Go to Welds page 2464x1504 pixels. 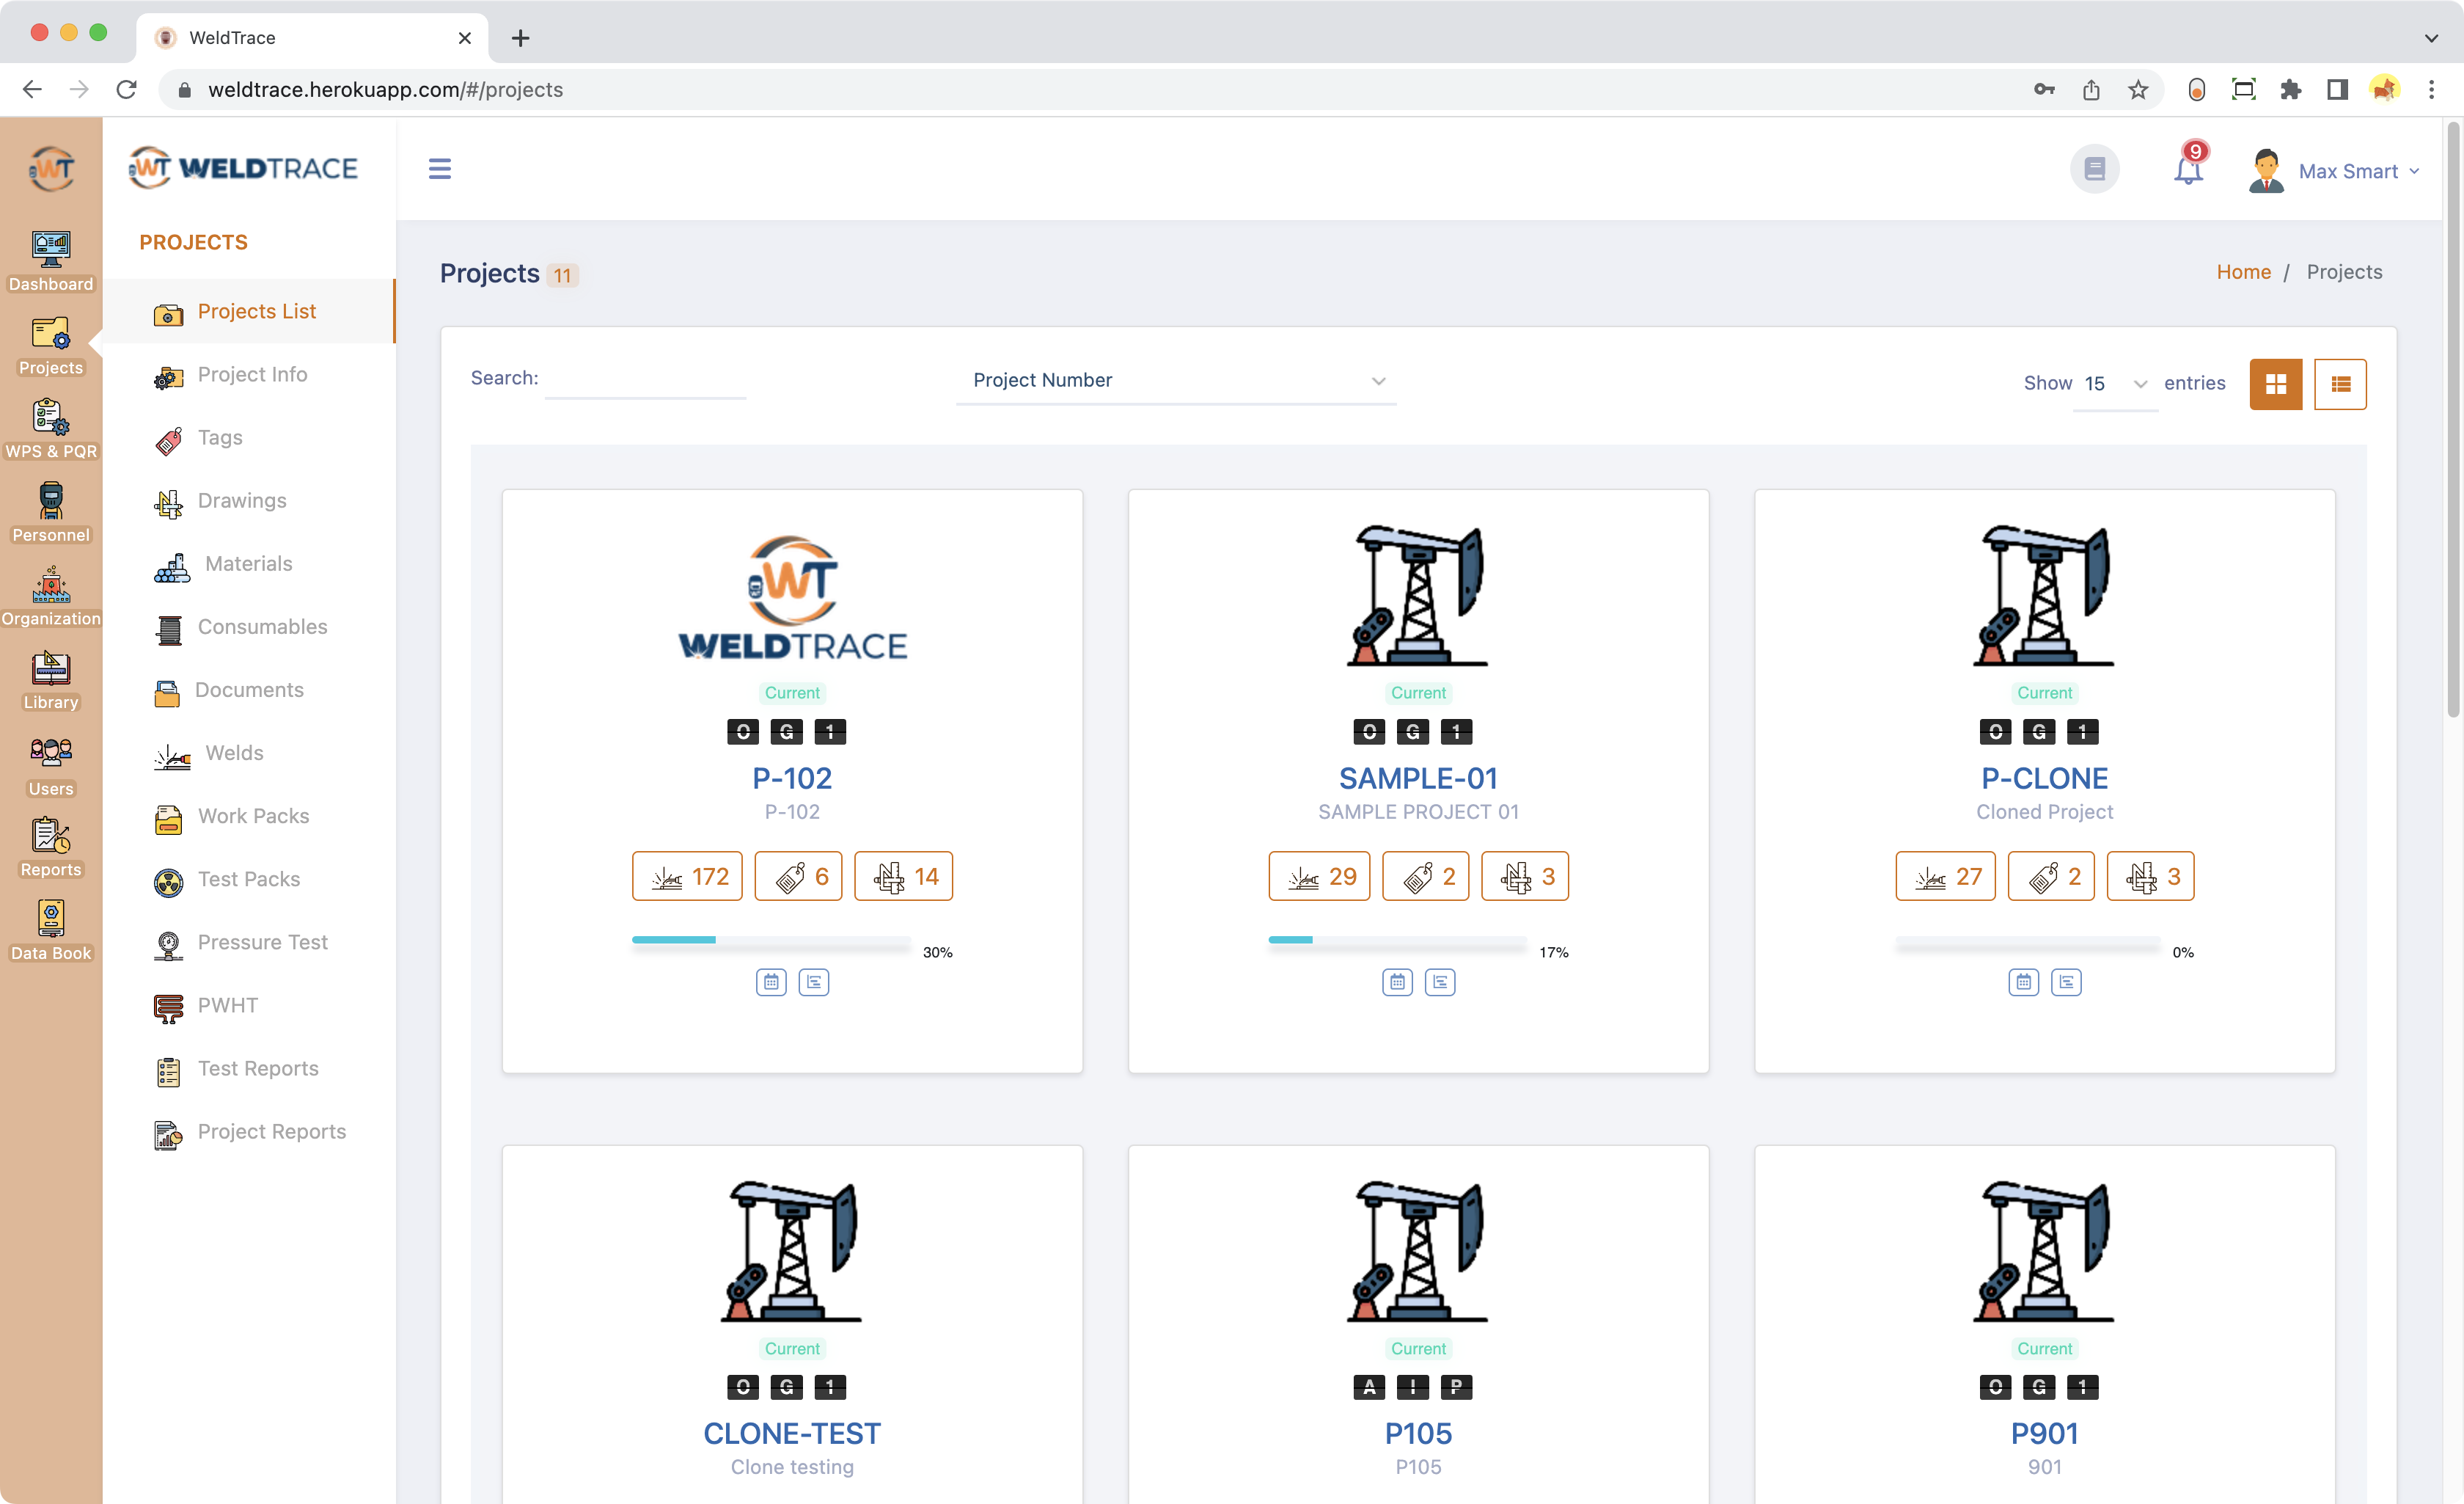[x=249, y=753]
